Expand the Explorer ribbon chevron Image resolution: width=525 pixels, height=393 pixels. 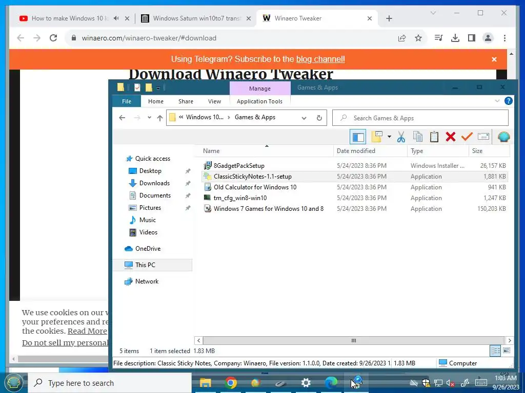497,101
